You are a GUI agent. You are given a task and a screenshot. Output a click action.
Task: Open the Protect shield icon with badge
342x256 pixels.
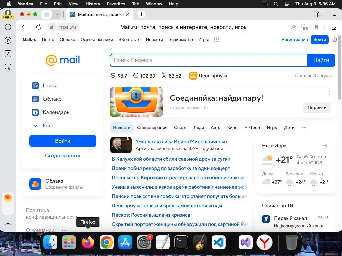[x=304, y=27]
